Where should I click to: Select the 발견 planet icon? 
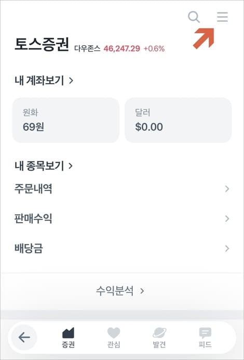(159, 333)
